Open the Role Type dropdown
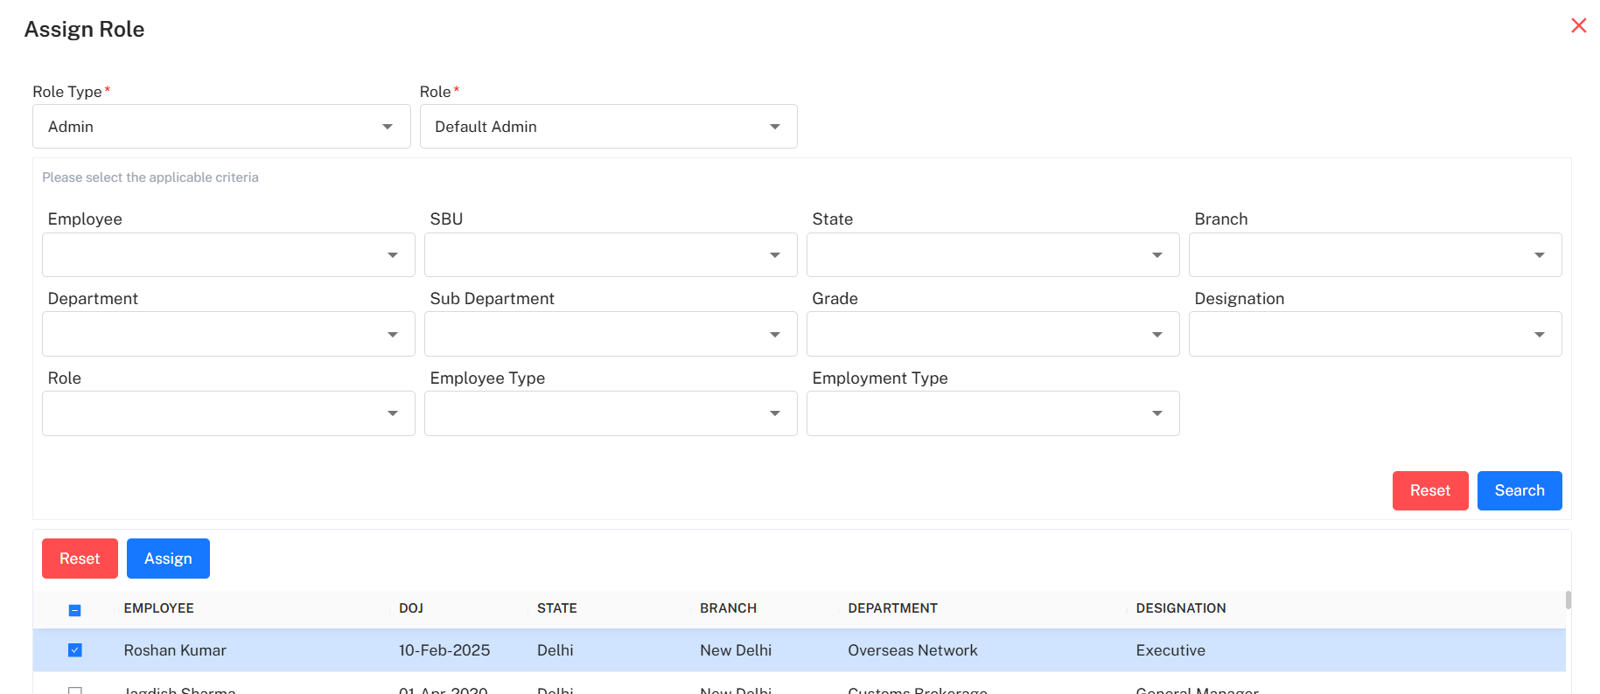Image resolution: width=1600 pixels, height=694 pixels. click(x=220, y=127)
